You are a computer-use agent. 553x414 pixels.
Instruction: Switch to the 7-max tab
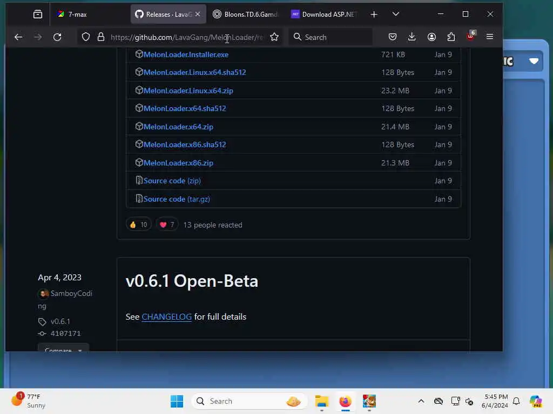[90, 15]
